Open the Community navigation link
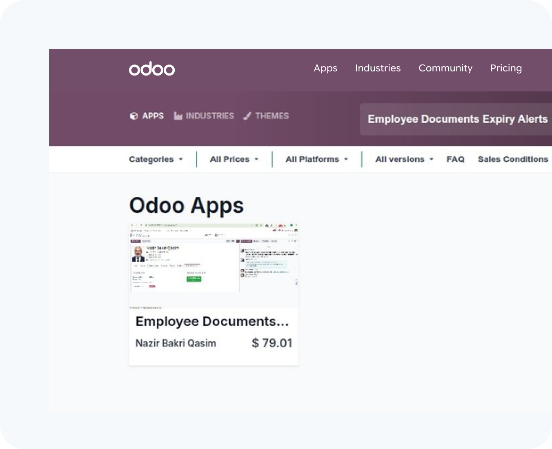 point(445,68)
